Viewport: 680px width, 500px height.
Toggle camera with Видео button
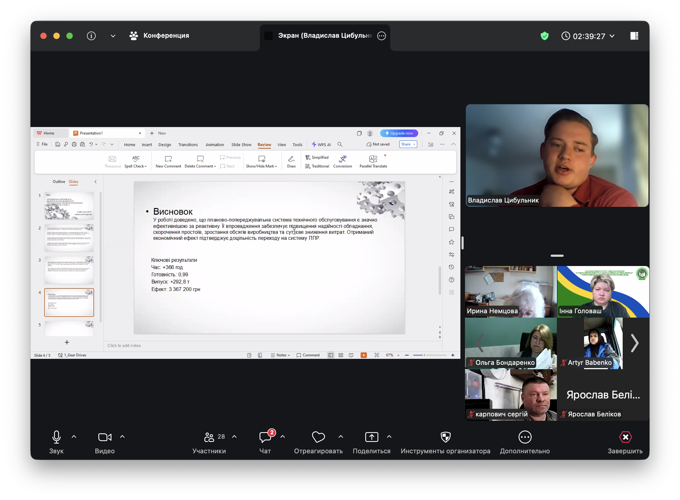click(105, 437)
